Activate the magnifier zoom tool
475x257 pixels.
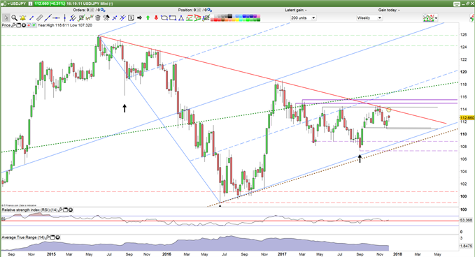click(x=14, y=18)
